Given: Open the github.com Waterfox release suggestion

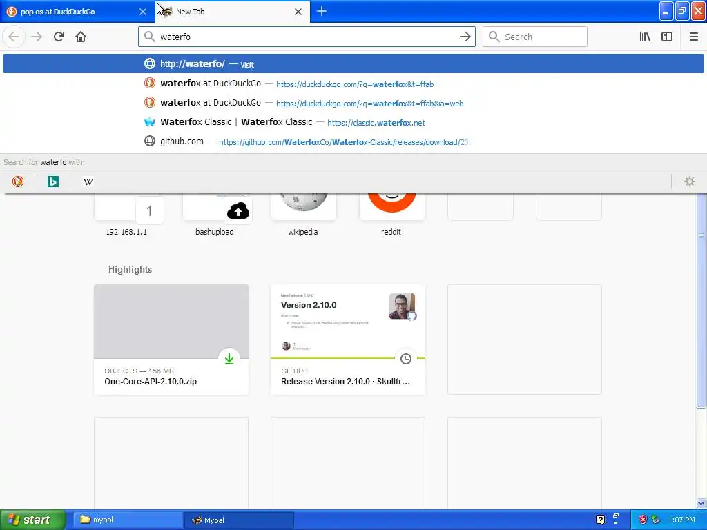Looking at the screenshot, I should 353,141.
